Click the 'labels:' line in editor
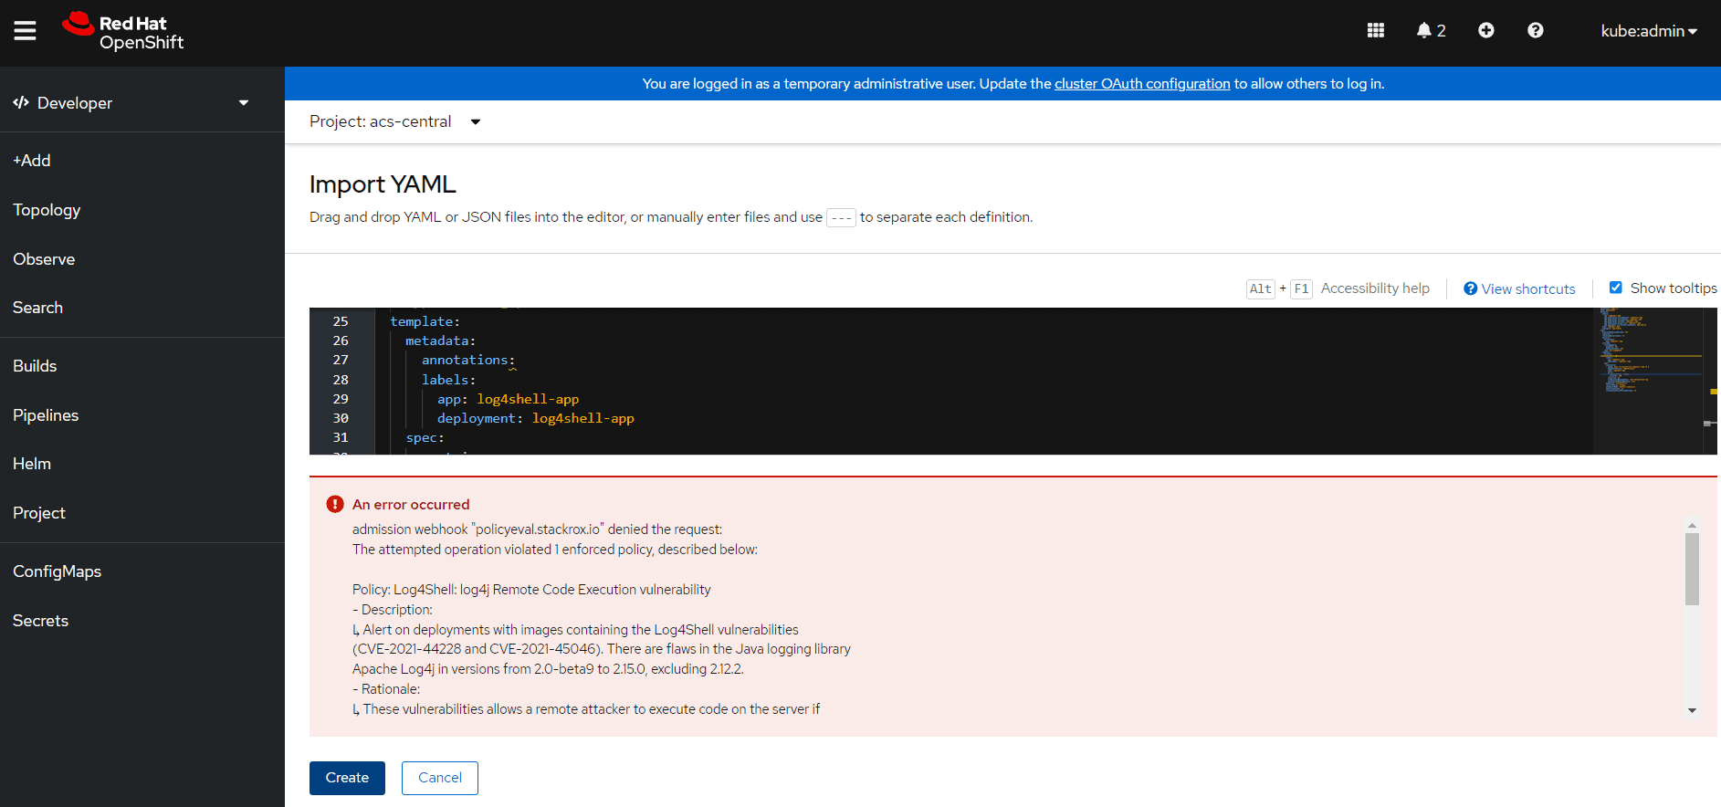Viewport: 1721px width, 807px height. [x=448, y=380]
